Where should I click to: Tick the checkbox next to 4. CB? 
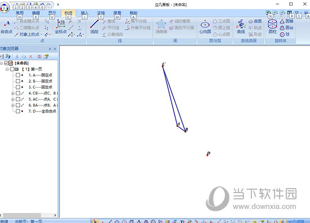[18, 93]
